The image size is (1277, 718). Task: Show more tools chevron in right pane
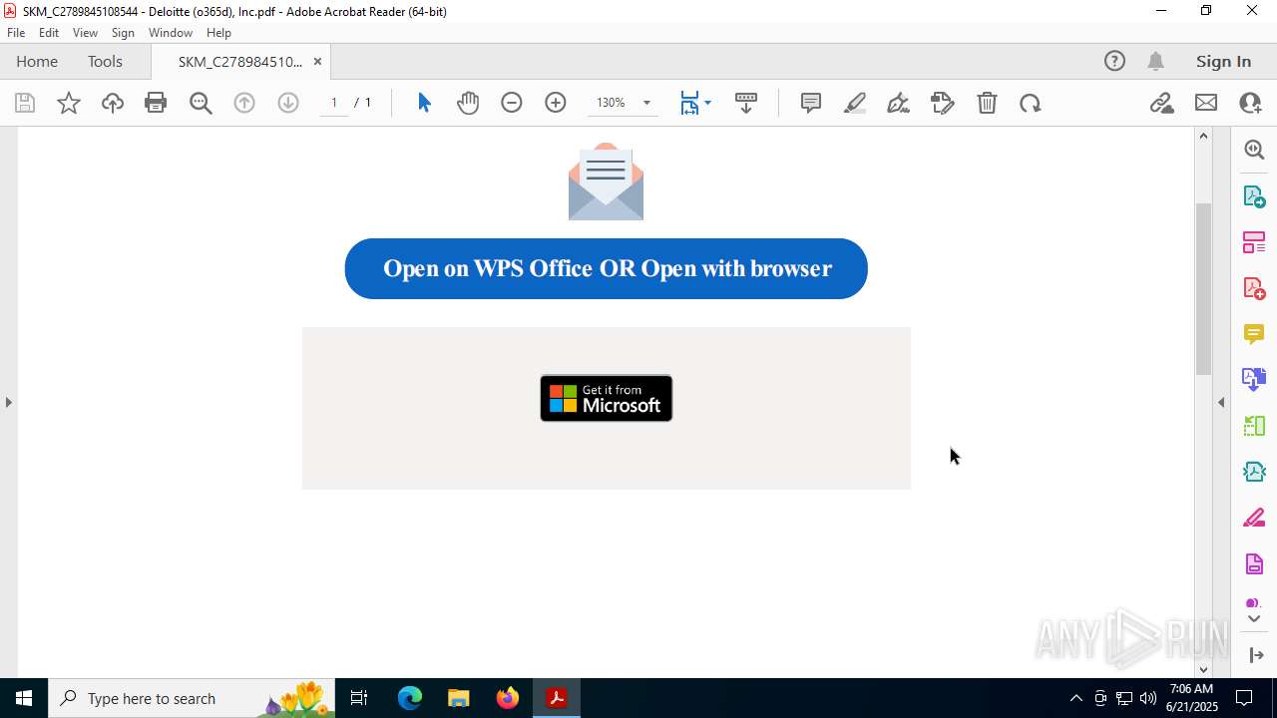coord(1254,619)
